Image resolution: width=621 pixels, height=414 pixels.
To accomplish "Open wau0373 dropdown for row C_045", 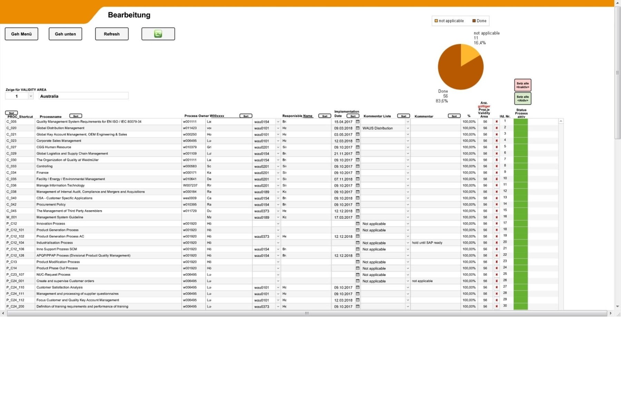I will (278, 211).
